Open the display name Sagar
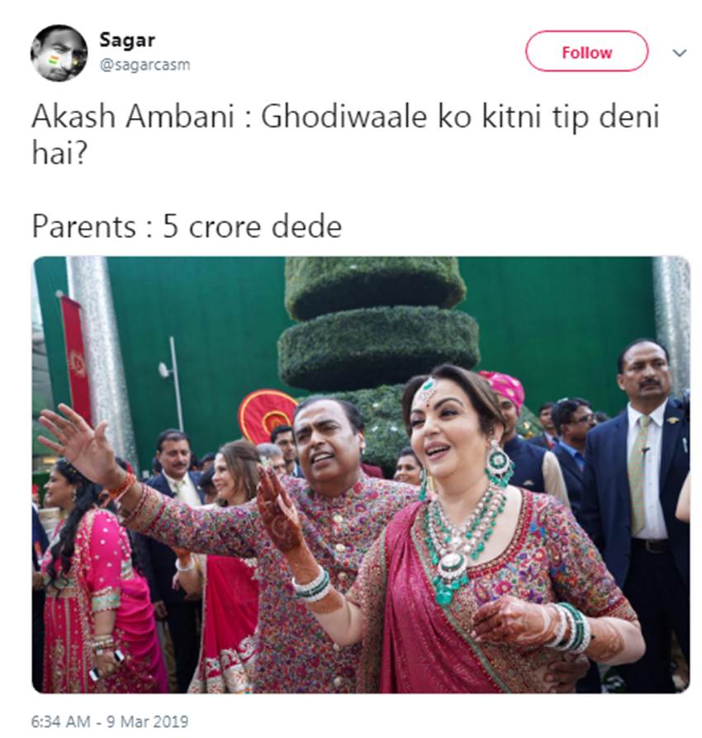 pos(127,40)
